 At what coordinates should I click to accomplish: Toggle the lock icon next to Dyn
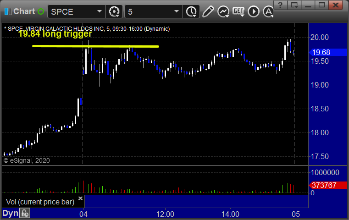(x=25, y=213)
